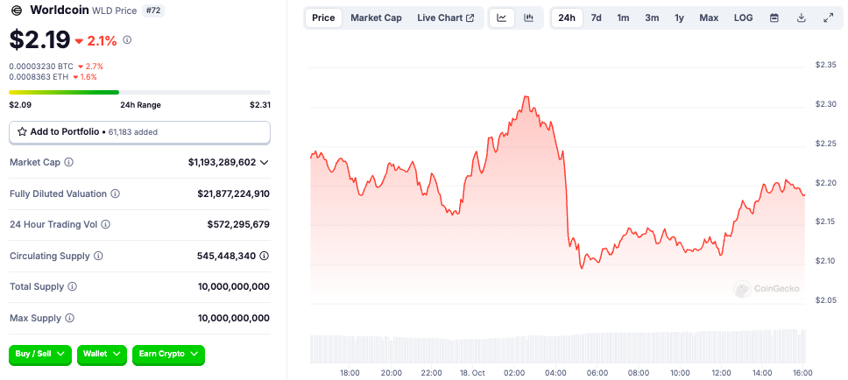Open the Buy / Sell dropdown
The height and width of the screenshot is (380, 848).
coord(40,354)
